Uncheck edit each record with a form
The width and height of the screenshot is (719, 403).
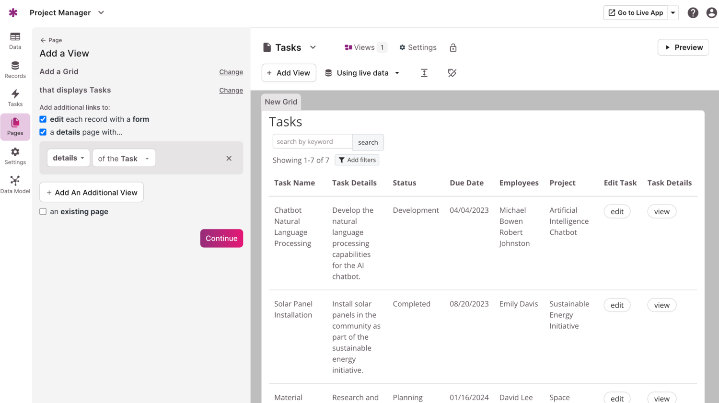click(43, 119)
